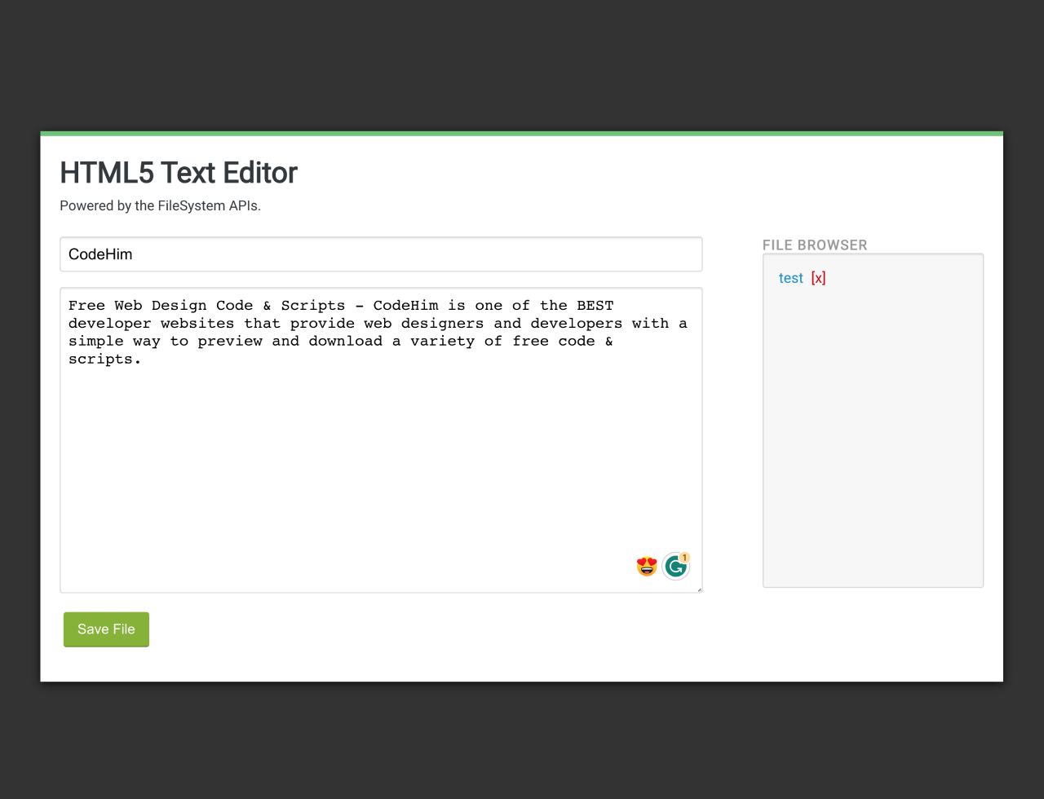Open the test file in File Browser
This screenshot has height=799, width=1044.
pos(790,278)
